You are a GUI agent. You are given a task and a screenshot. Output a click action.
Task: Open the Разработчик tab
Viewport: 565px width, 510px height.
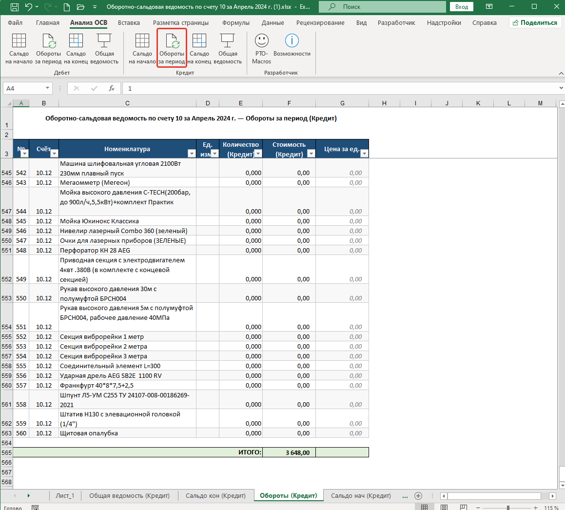[x=396, y=23]
